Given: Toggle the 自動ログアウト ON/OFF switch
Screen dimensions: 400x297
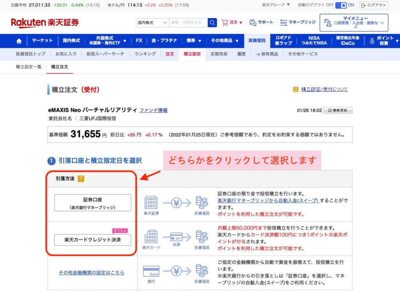Looking at the screenshot, I should tap(341, 5).
